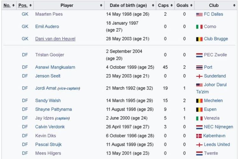Screen dimensions: 239x159
Task: Click the Thailand flag icon next to Port
Action: pos(199,67)
